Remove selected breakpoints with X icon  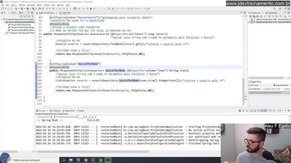click(x=251, y=16)
